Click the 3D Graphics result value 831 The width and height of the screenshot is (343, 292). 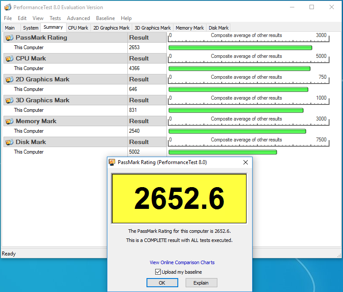pos(133,110)
